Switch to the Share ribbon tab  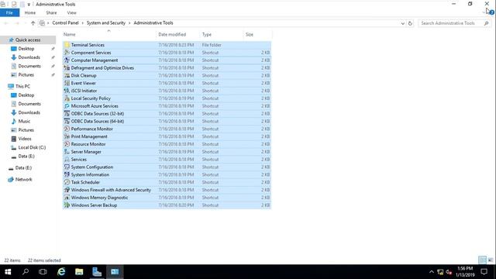tap(51, 12)
